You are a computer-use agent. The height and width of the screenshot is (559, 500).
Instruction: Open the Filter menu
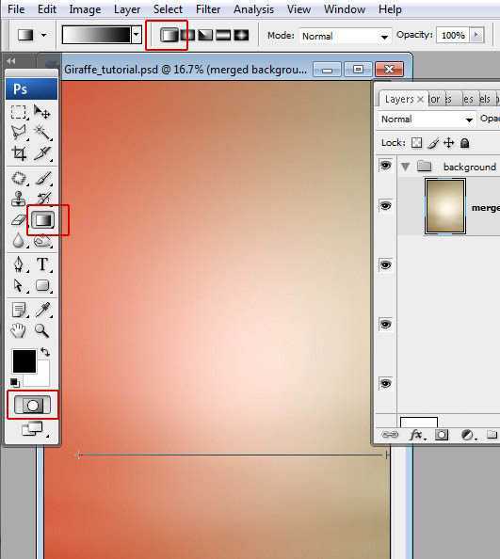[x=208, y=9]
